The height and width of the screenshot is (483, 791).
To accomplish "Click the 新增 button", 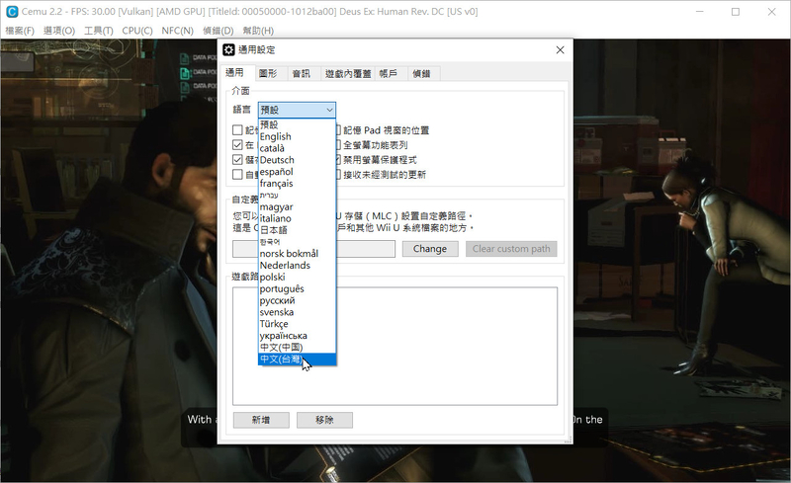I will [261, 420].
